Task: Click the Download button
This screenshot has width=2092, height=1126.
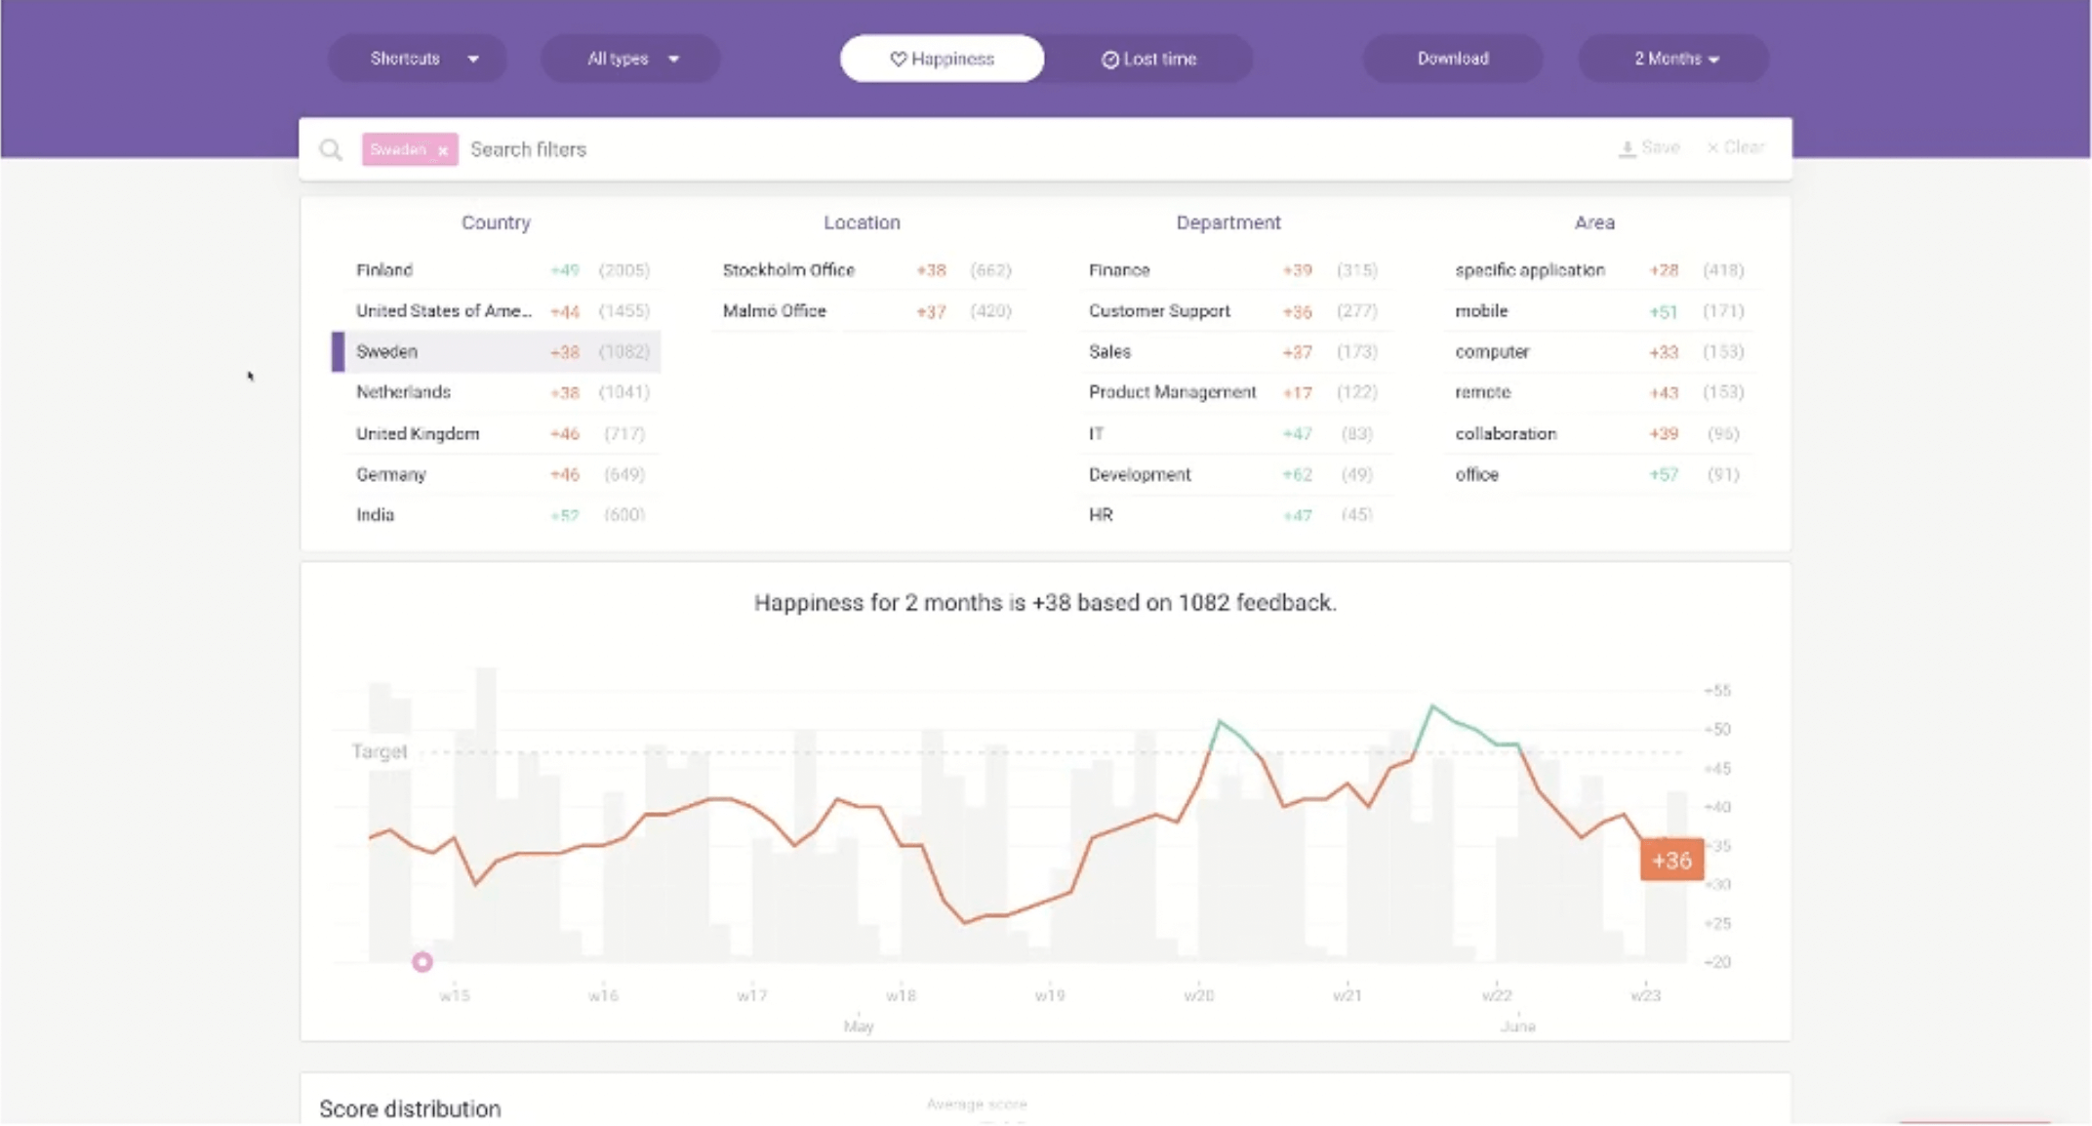Action: coord(1453,59)
